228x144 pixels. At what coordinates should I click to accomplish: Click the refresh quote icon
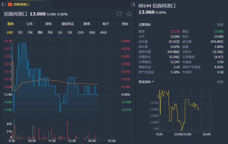point(119,14)
